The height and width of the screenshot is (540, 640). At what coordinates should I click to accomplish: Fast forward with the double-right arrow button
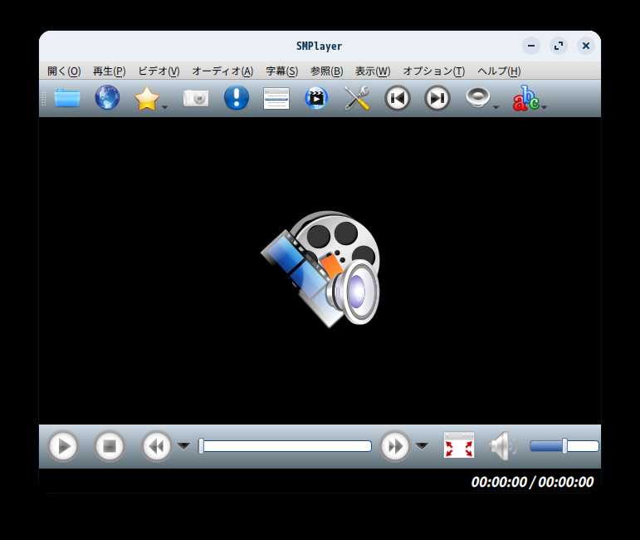[x=395, y=446]
